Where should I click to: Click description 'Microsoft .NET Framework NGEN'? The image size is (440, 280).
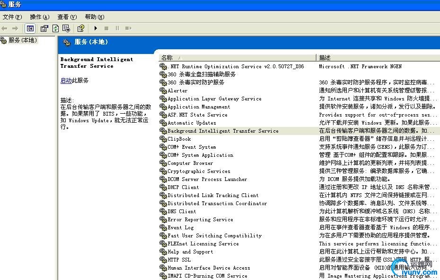click(x=361, y=66)
